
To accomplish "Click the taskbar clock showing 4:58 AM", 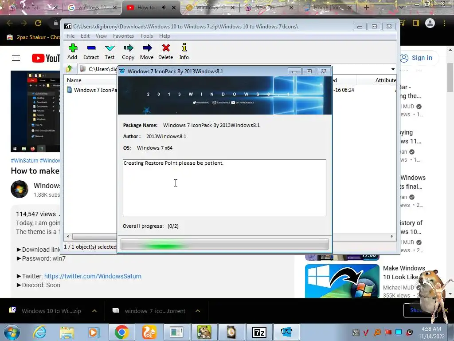I will [431, 333].
